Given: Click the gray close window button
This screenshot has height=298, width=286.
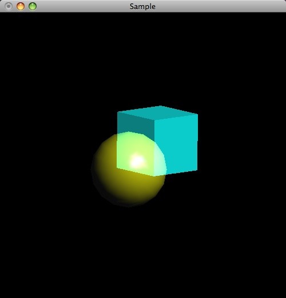Looking at the screenshot, I should (x=9, y=6).
